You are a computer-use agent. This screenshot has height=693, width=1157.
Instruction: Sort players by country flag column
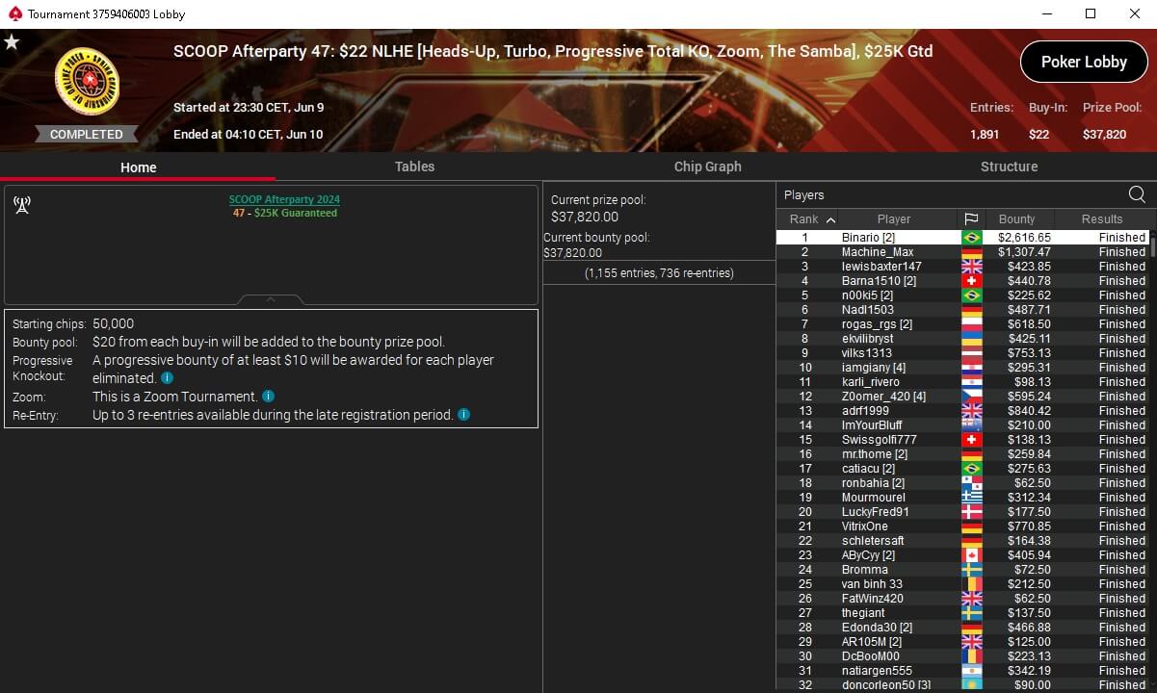point(971,218)
